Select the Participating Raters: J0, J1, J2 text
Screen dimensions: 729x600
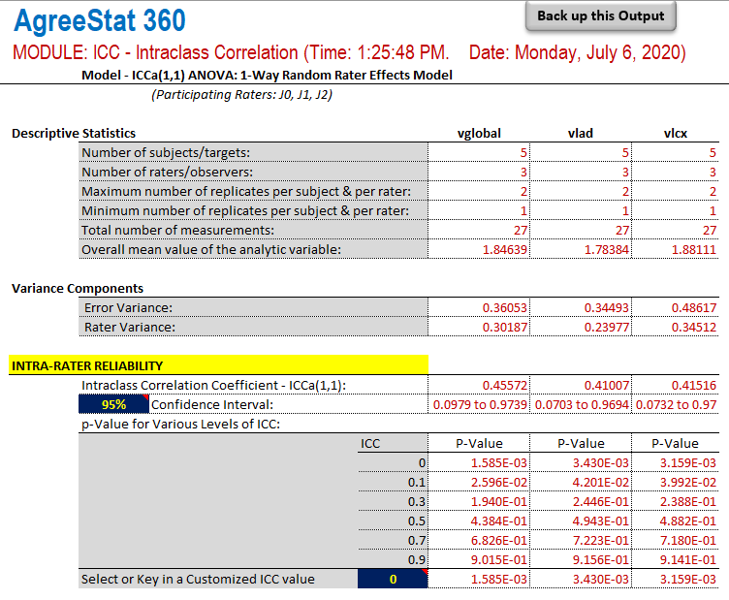click(x=241, y=95)
